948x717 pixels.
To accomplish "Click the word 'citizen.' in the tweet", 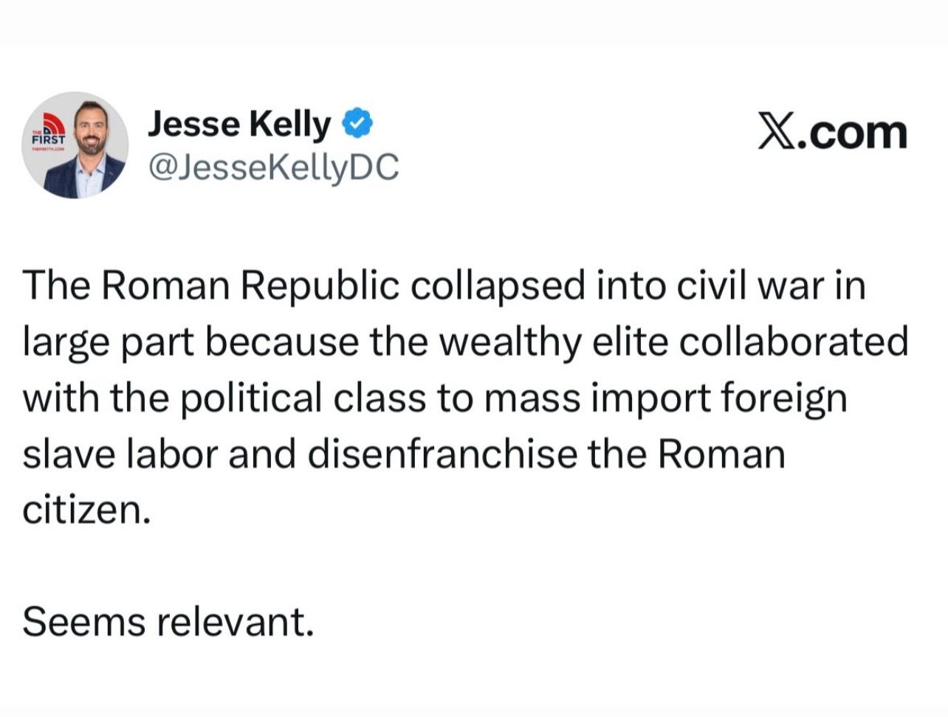I will pos(86,510).
